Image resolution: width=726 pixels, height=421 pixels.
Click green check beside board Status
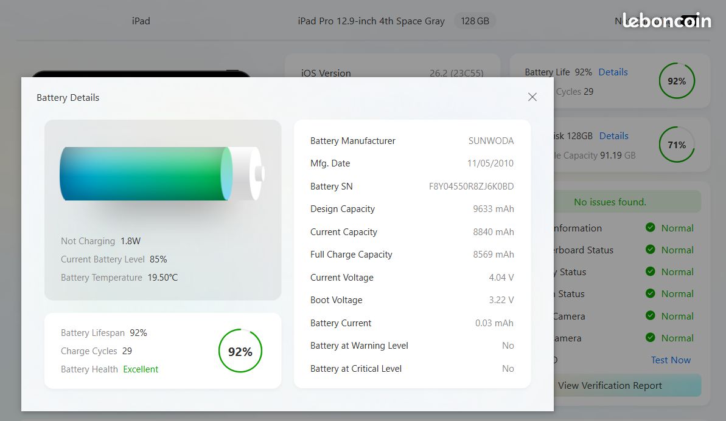(651, 250)
